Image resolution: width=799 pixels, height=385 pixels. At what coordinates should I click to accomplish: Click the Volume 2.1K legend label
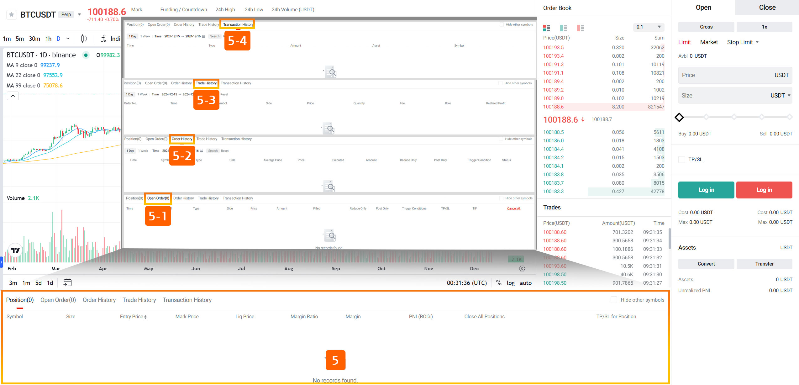tap(23, 198)
